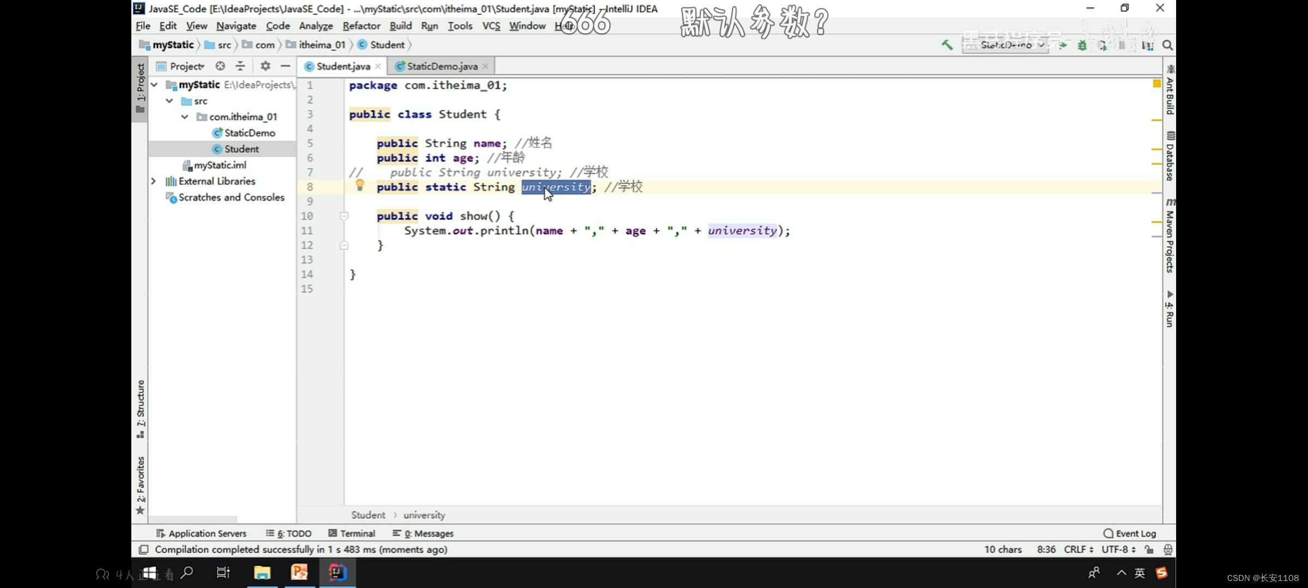This screenshot has height=588, width=1308.
Task: Select StaticDemo class in project tree
Action: coord(244,133)
